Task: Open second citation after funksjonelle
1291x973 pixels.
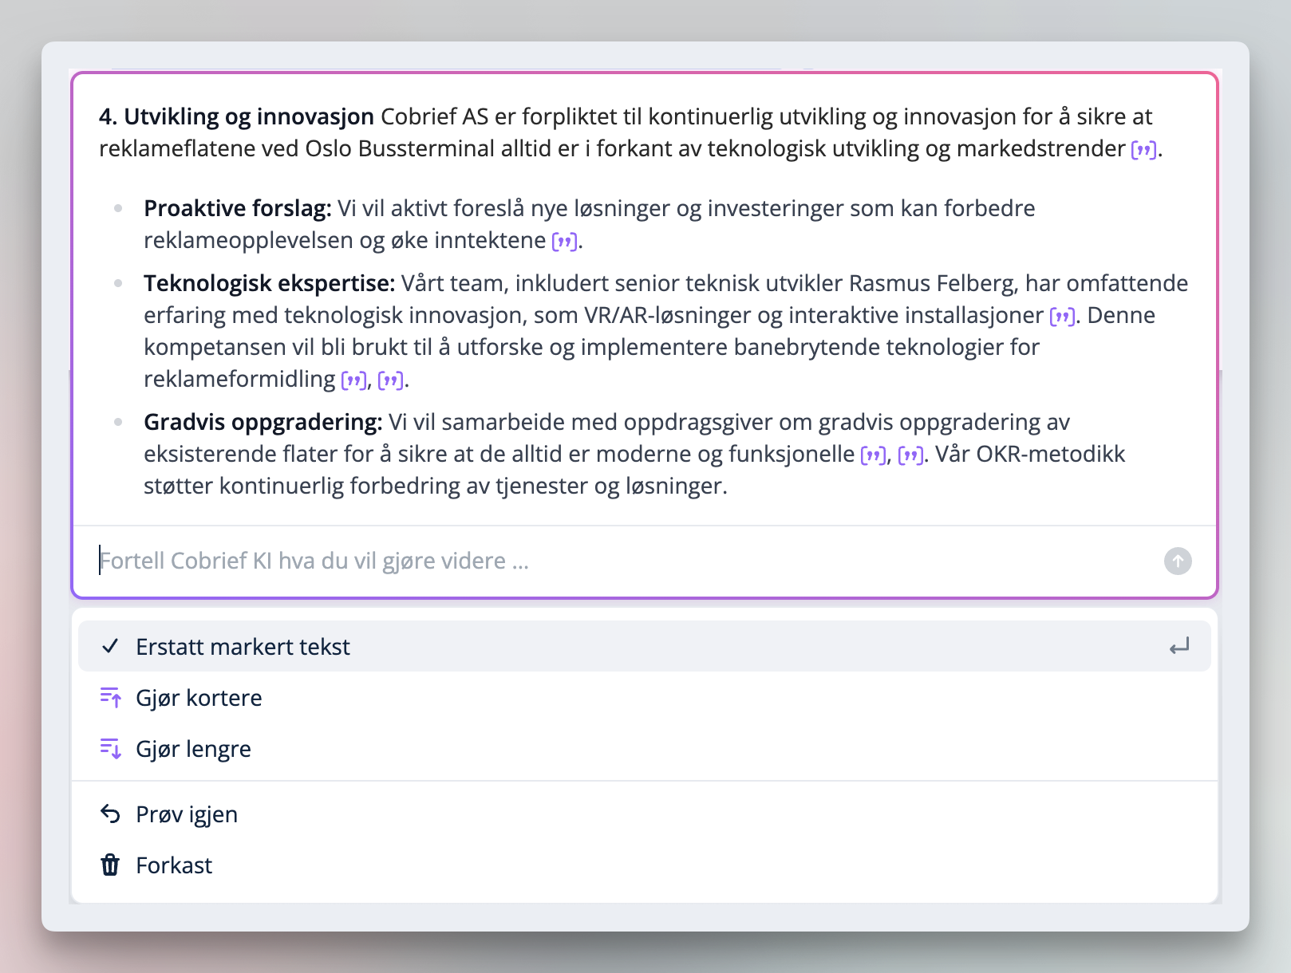Action: pos(910,455)
